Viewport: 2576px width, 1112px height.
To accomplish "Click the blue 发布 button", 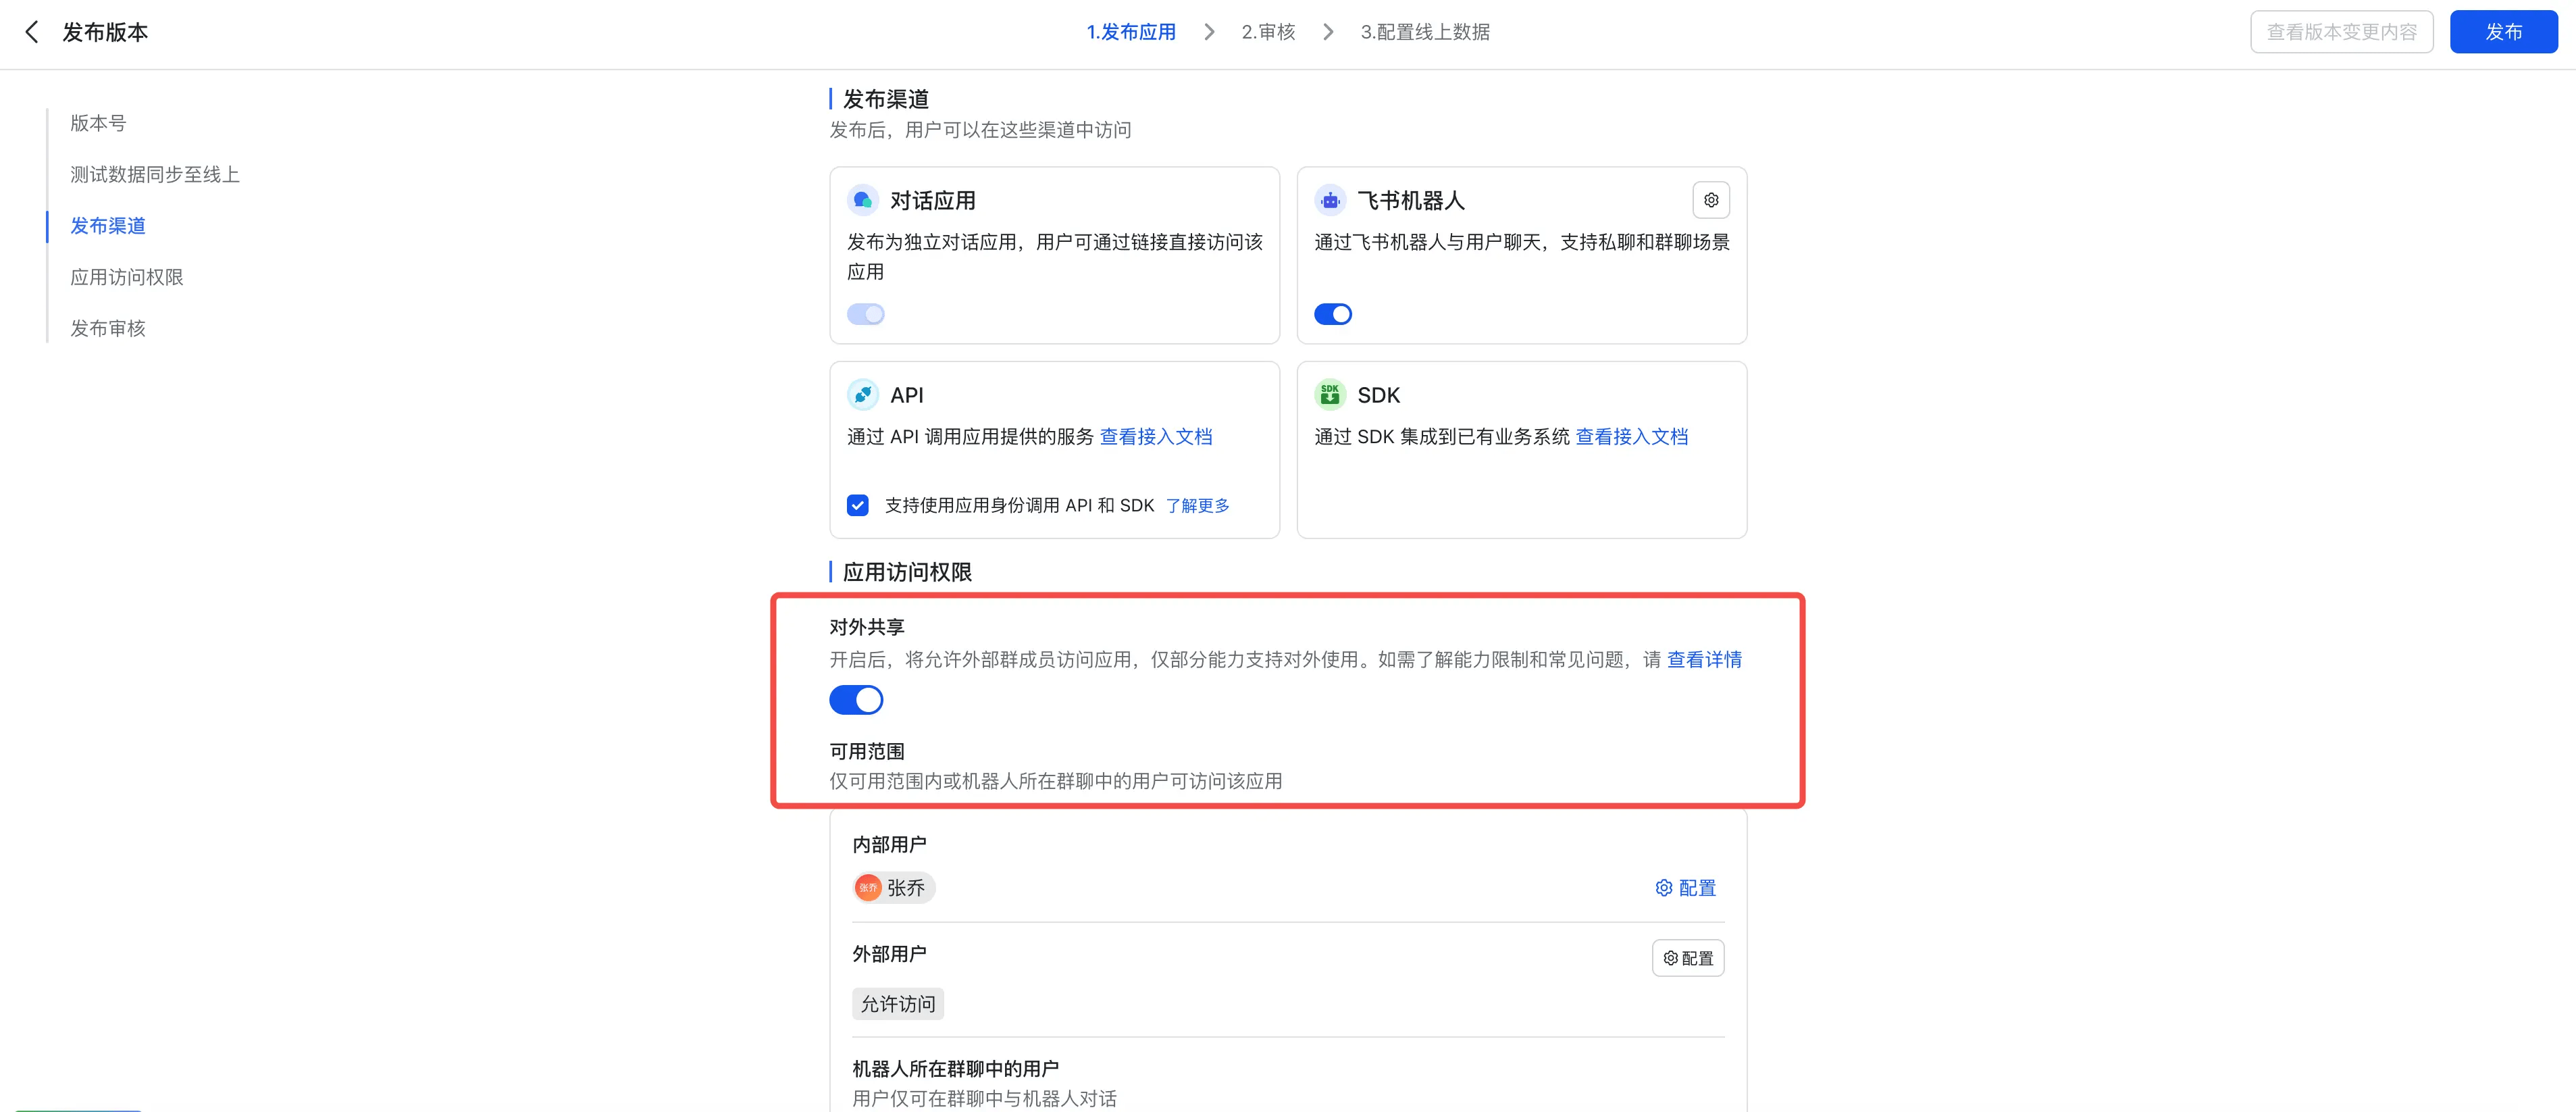I will tap(2503, 32).
